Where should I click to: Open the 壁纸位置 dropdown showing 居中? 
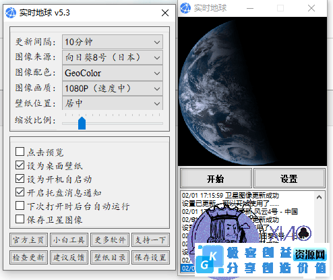point(113,103)
